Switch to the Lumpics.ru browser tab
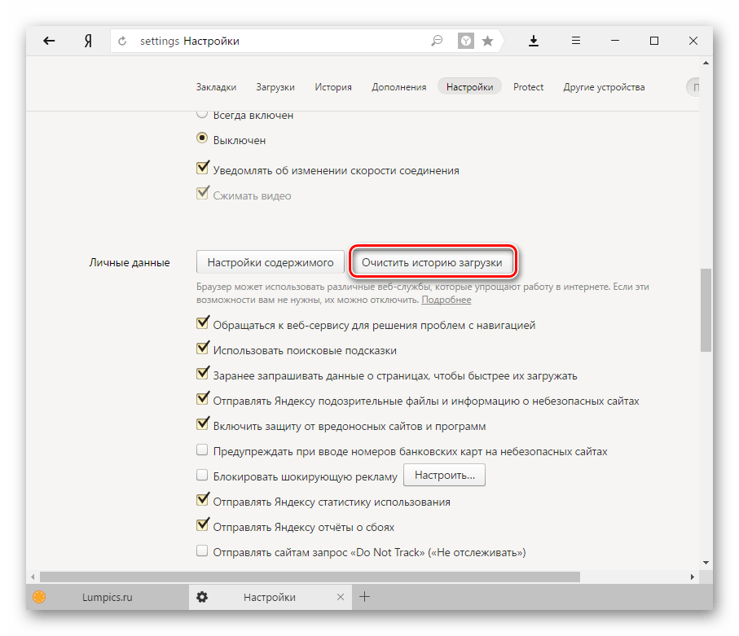Viewport: 739px width, 636px height. click(108, 597)
